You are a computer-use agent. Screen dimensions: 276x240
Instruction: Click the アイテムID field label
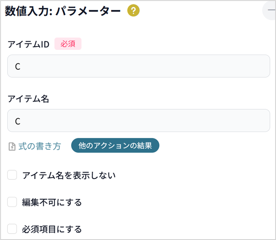point(28,44)
